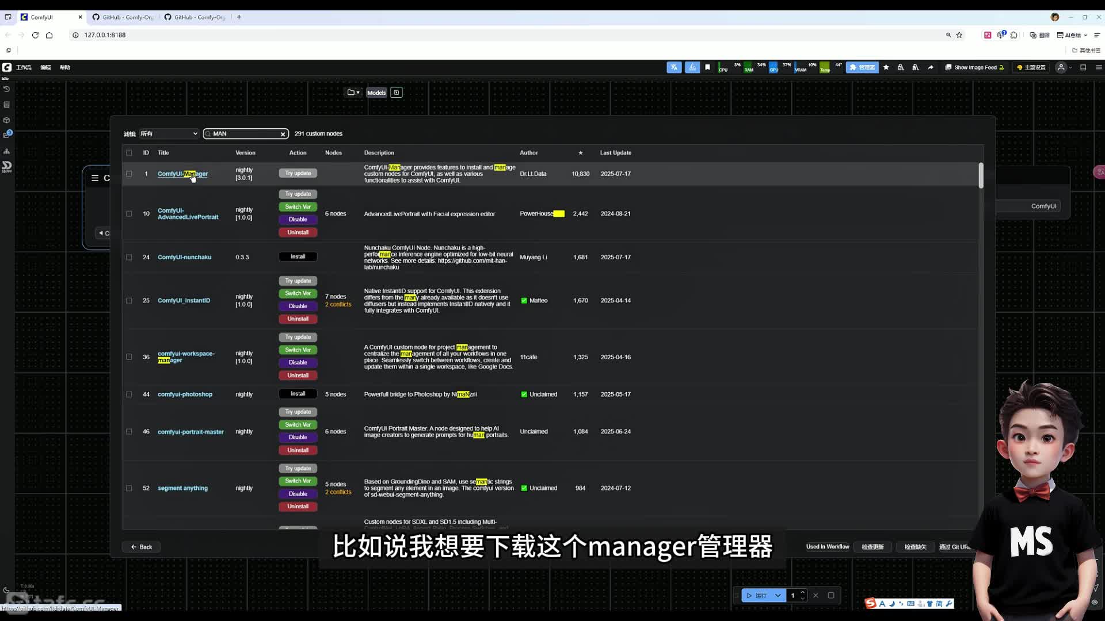Open the ComfyUI-Manager title link
This screenshot has width=1105, height=621.
182,174
